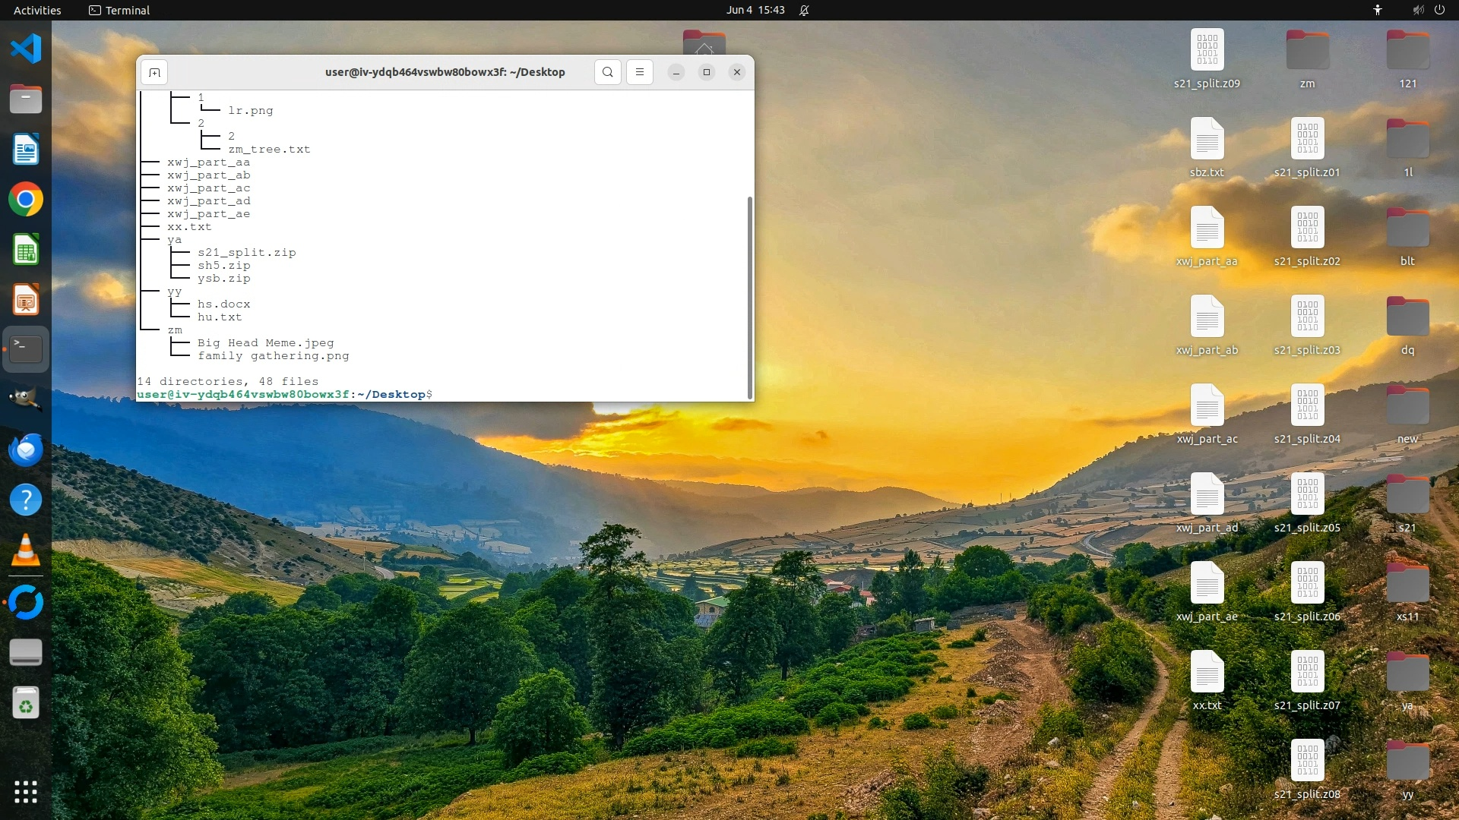Open LibreOffice Calc from dock
Viewport: 1459px width, 820px height.
(26, 250)
